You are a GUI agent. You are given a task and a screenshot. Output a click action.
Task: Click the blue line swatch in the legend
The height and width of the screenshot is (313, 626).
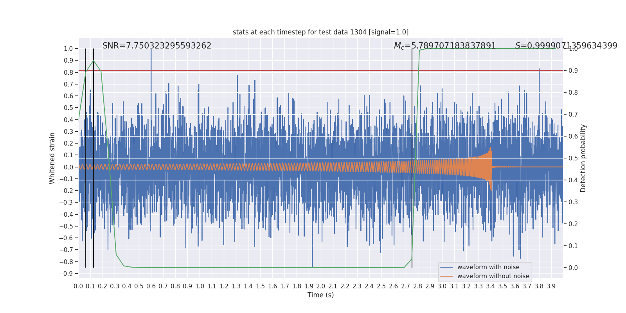coord(446,267)
